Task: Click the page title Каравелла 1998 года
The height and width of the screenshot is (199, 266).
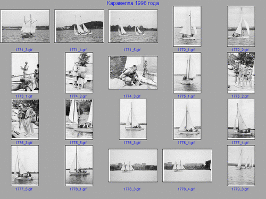Action: tap(133, 3)
